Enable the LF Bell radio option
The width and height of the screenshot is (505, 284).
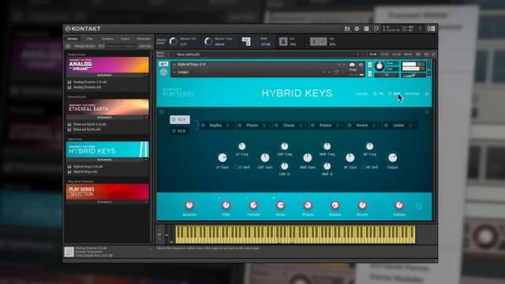tap(235, 167)
